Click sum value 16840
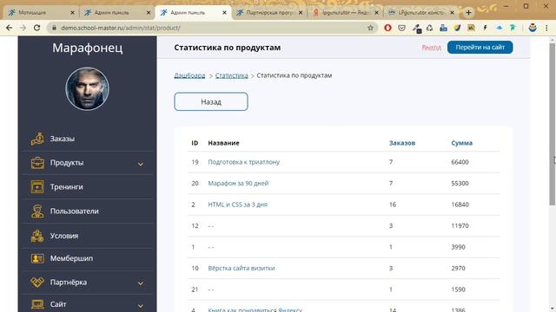The height and width of the screenshot is (312, 556). tap(460, 205)
